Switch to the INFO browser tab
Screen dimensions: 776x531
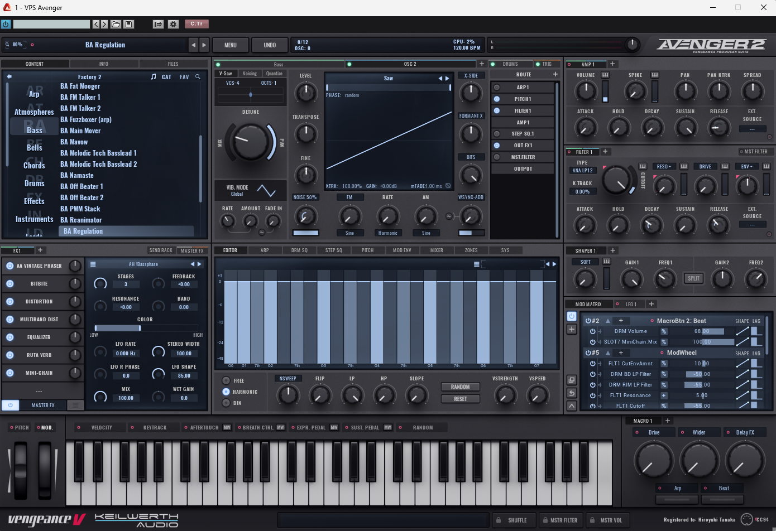[104, 64]
